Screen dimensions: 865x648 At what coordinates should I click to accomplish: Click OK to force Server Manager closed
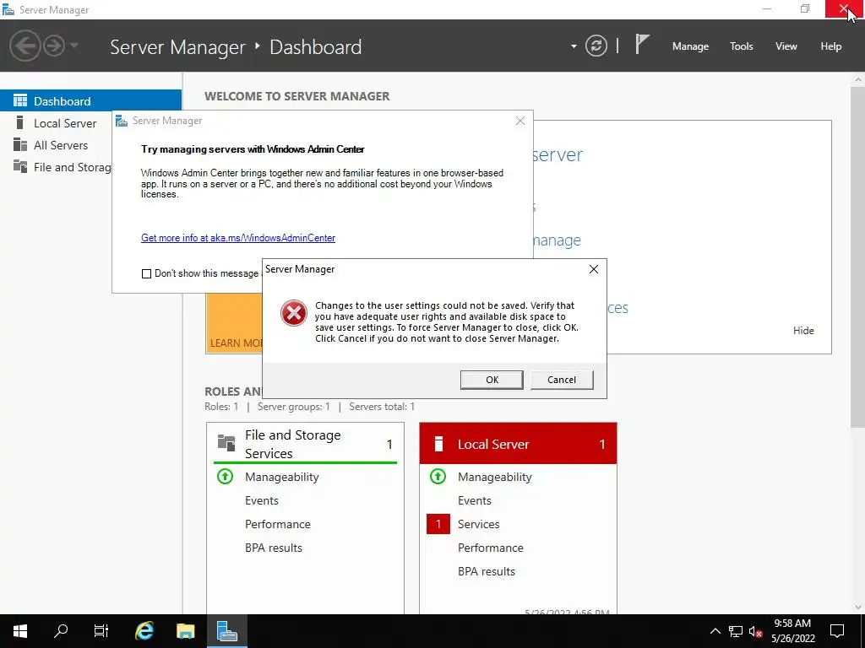(492, 380)
